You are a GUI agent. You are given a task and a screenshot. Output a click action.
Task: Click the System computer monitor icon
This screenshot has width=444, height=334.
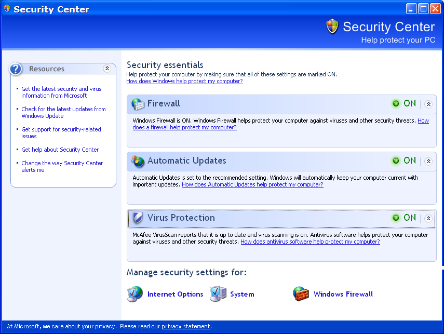tap(218, 294)
